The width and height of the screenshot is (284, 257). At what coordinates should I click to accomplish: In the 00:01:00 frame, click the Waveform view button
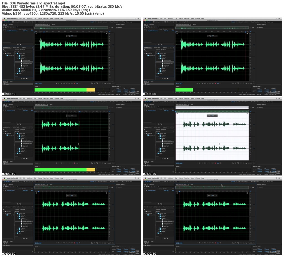[148, 22]
